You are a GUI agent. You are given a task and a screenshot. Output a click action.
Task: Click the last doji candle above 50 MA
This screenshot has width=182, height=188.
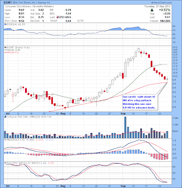click(x=167, y=79)
